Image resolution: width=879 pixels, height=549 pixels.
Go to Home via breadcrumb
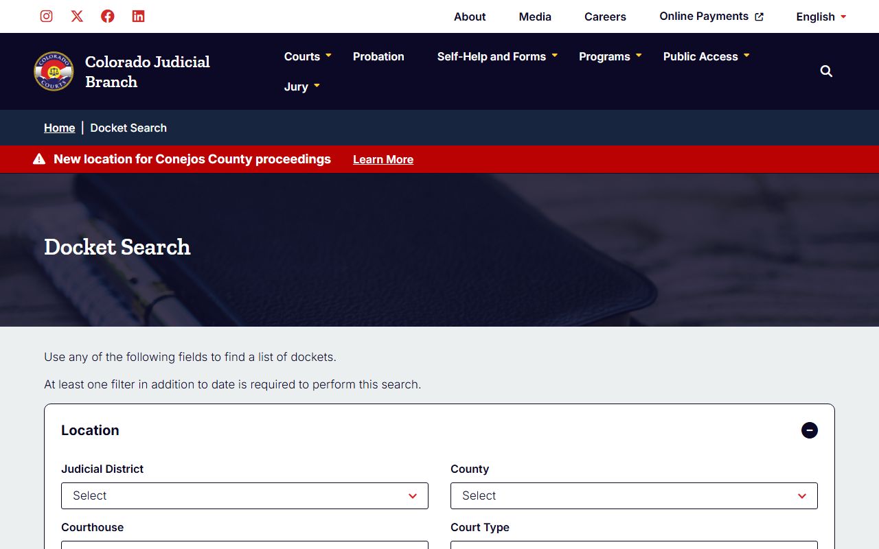tap(59, 128)
